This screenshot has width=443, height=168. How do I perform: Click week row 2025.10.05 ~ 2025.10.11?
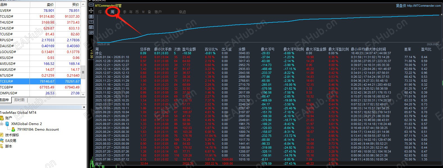click(x=112, y=108)
